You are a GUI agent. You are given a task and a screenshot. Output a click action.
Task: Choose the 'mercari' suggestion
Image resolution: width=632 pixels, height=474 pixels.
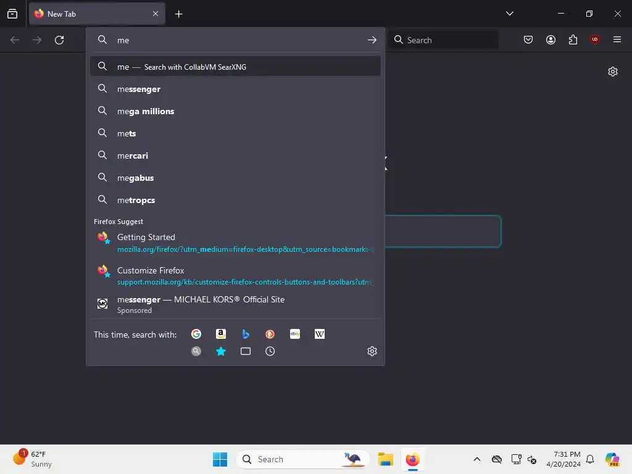[x=235, y=156]
